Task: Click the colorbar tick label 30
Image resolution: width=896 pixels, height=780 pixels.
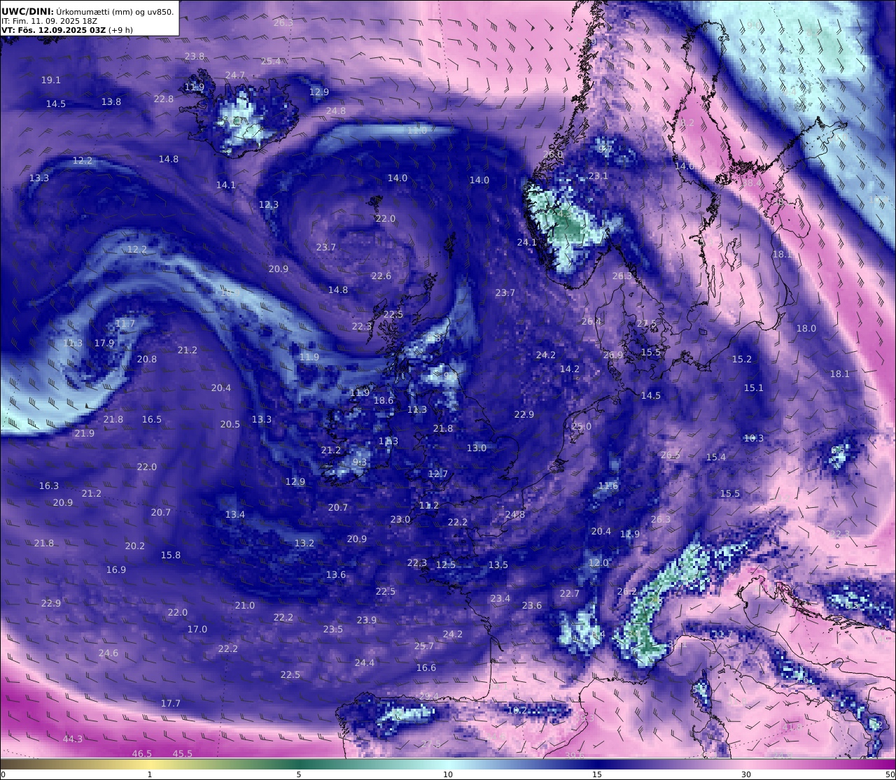Action: [746, 774]
